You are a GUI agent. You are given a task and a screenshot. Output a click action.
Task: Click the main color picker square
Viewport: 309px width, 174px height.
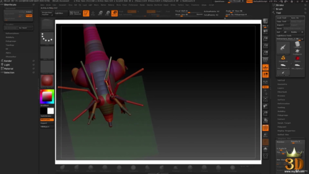coord(47,97)
